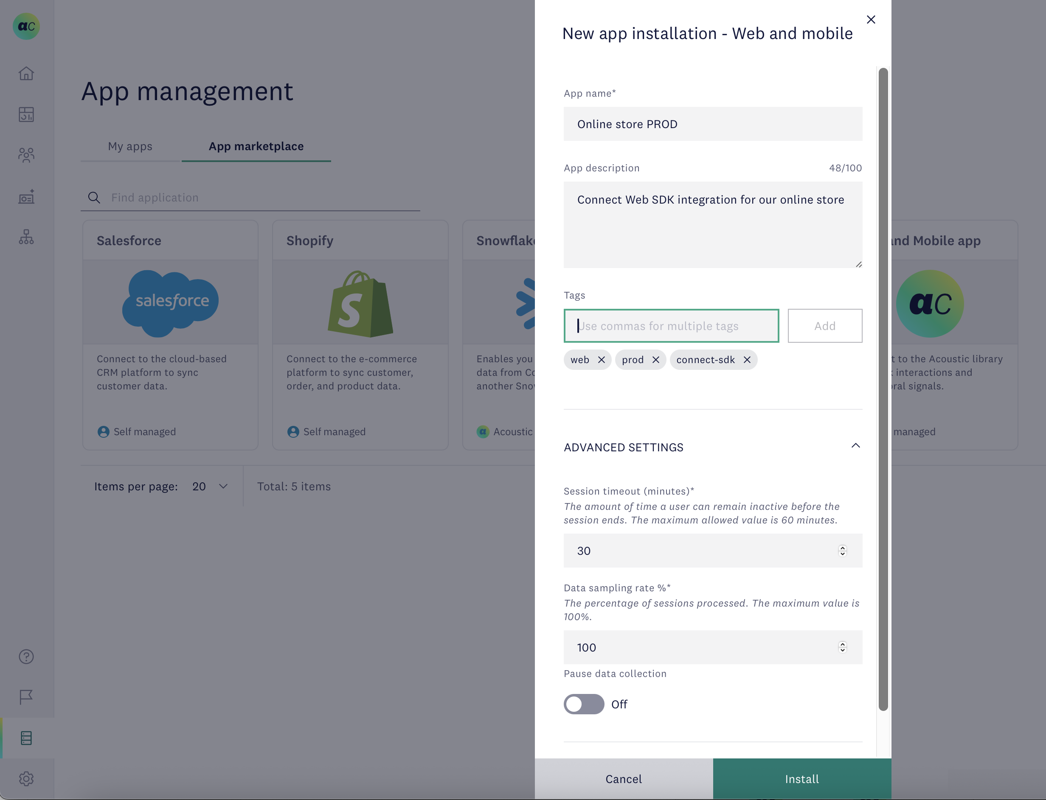Click the new app creation sidebar icon
Viewport: 1046px width, 800px height.
point(26,197)
